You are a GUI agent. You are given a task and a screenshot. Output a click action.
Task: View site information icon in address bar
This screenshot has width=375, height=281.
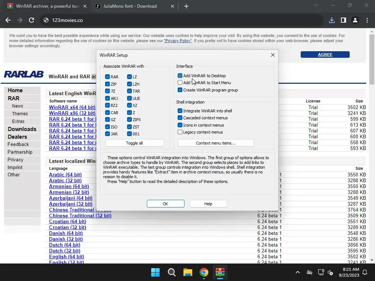coord(46,20)
